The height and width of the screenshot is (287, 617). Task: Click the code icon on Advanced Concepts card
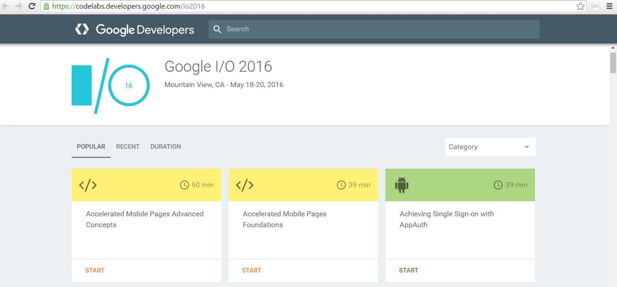[88, 185]
